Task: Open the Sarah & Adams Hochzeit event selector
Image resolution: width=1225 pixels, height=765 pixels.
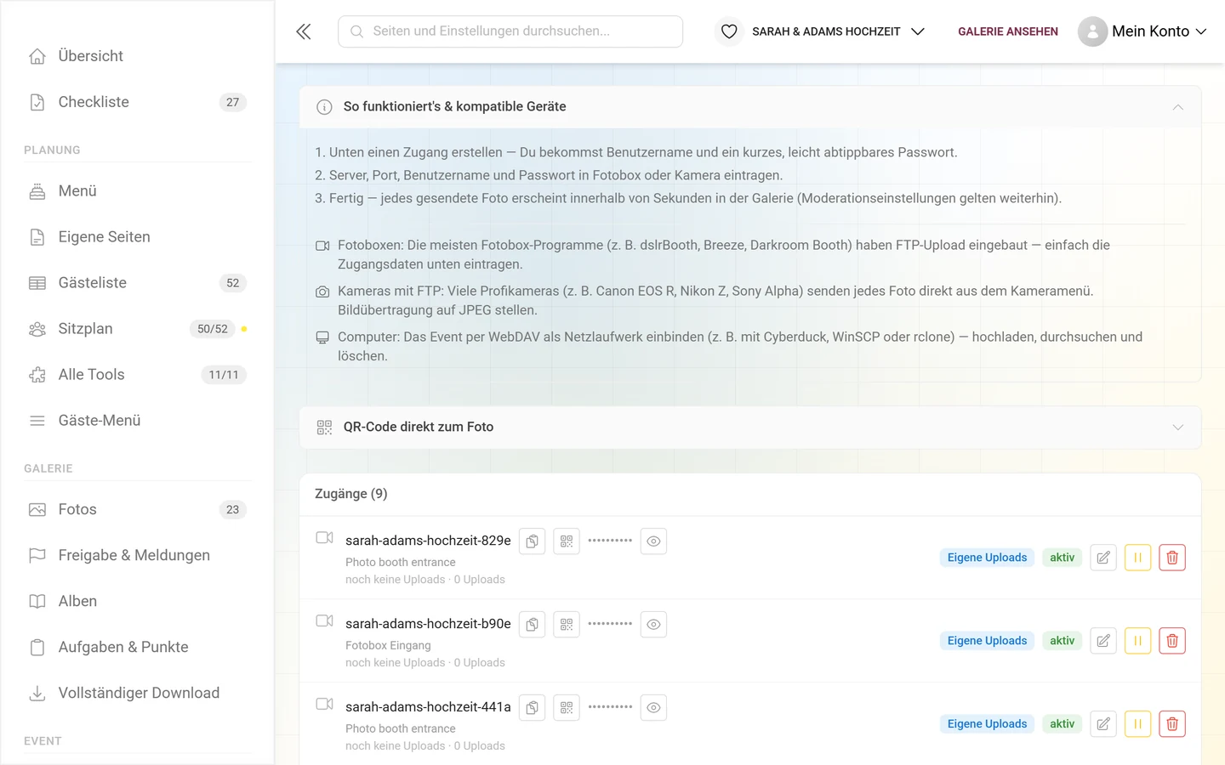Action: (820, 31)
